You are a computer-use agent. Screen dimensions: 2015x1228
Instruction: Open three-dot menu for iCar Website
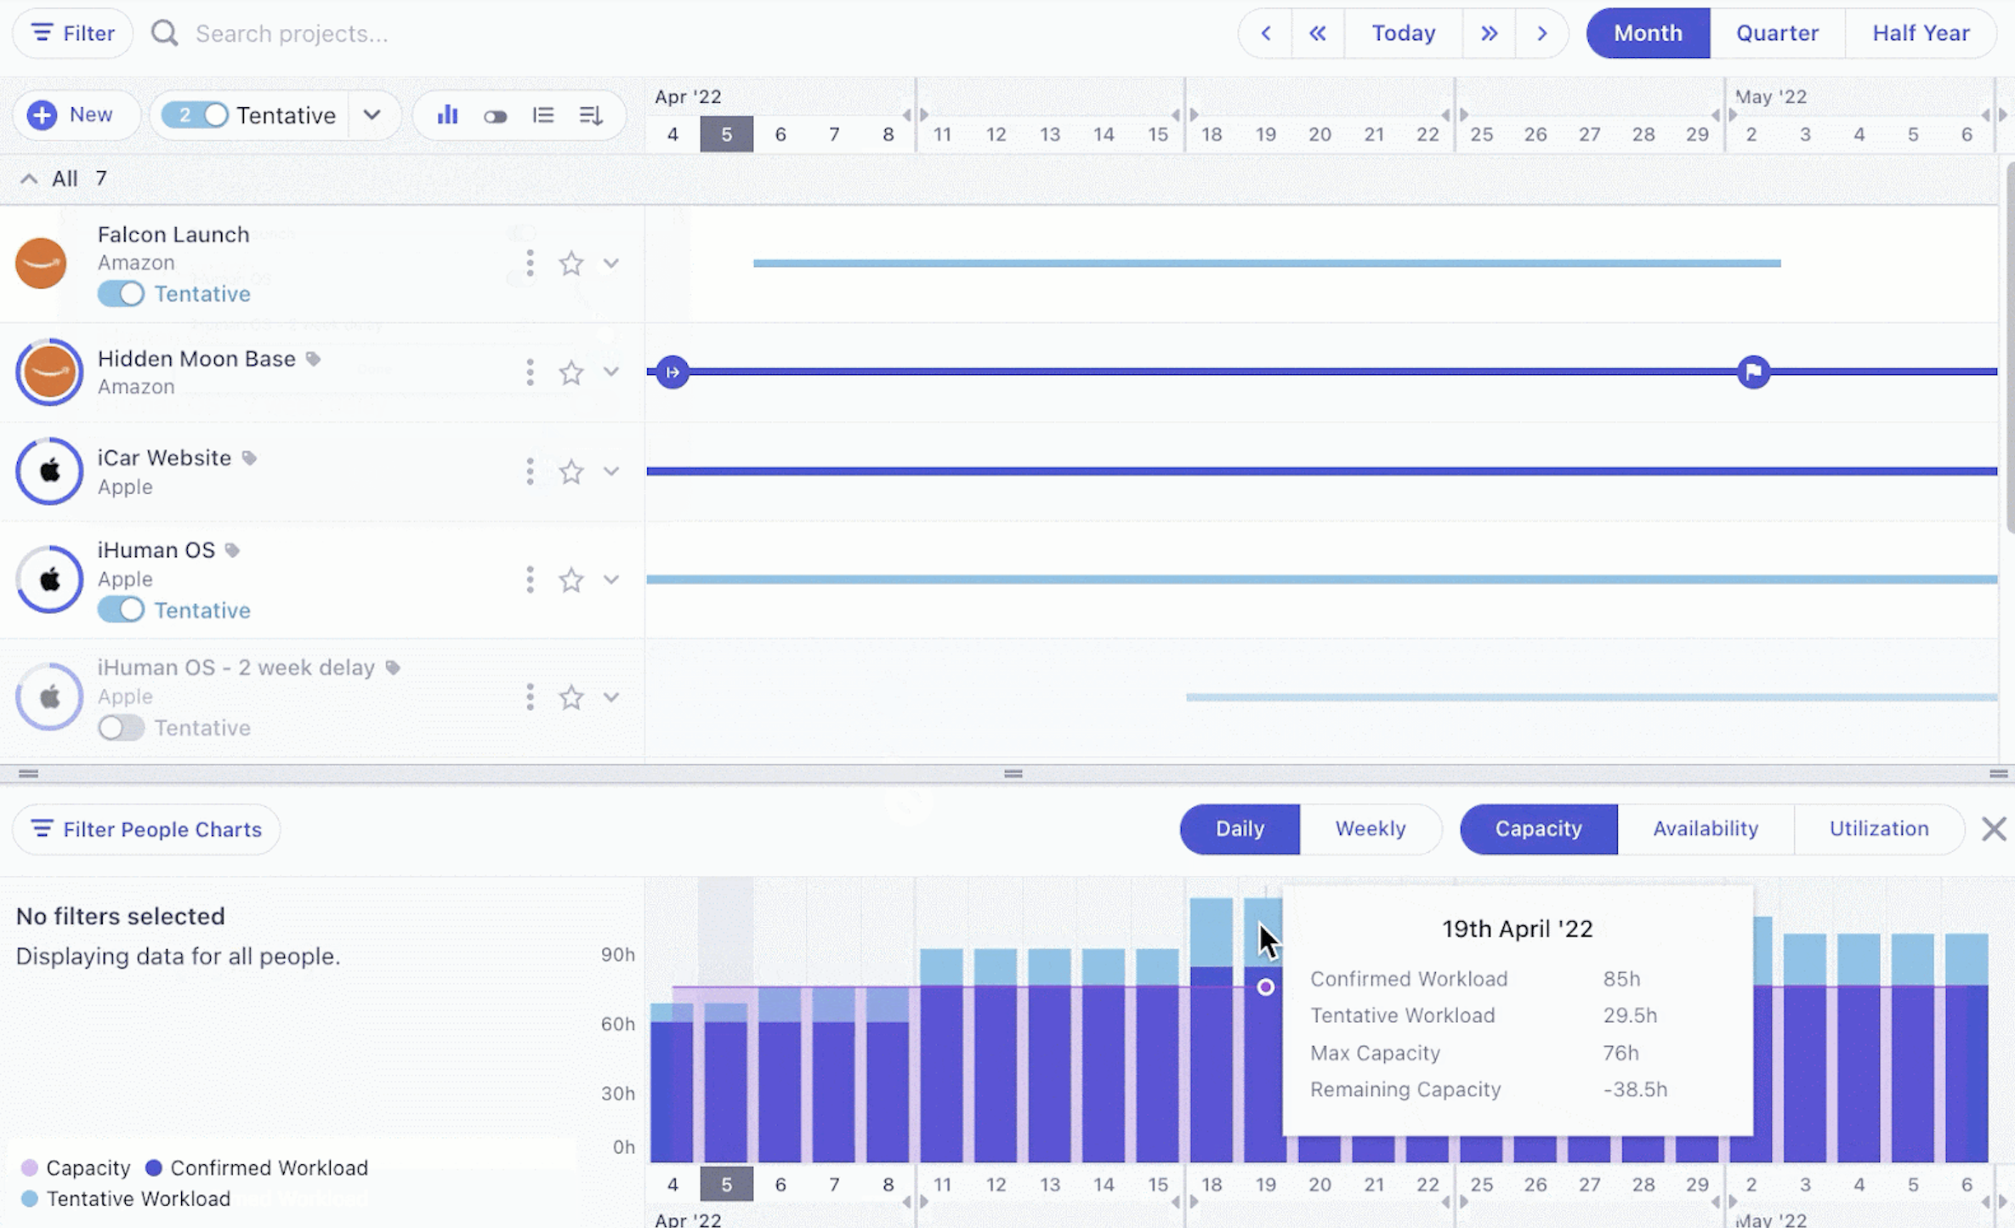[530, 471]
